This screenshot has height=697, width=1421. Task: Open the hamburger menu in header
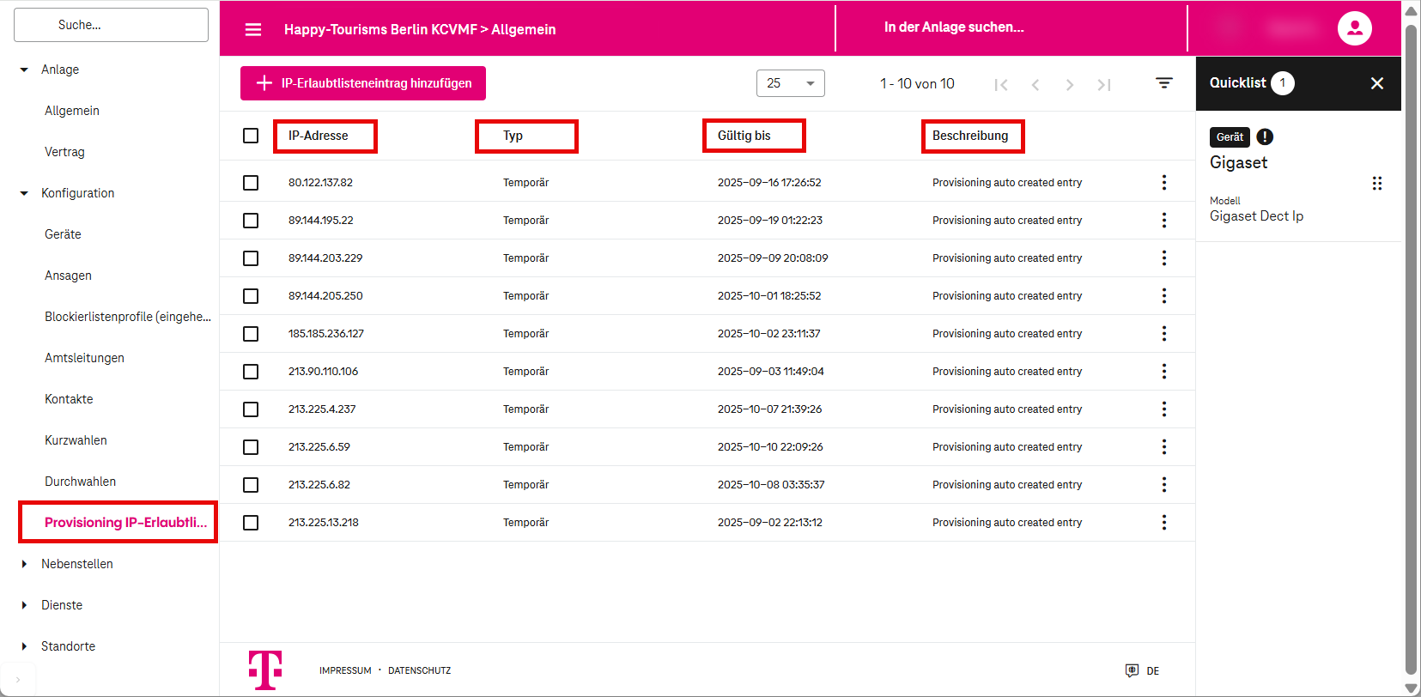coord(252,29)
